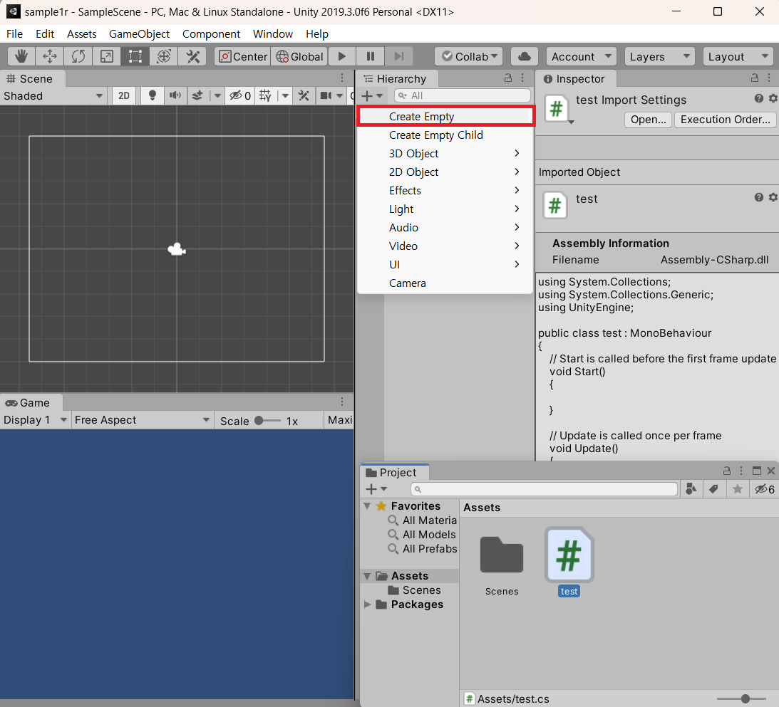Open the 3D Object submenu

445,153
